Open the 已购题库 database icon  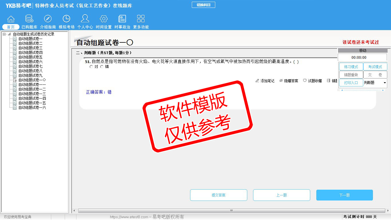(29, 19)
